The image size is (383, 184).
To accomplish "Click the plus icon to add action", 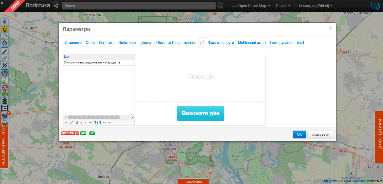I will 66,123.
